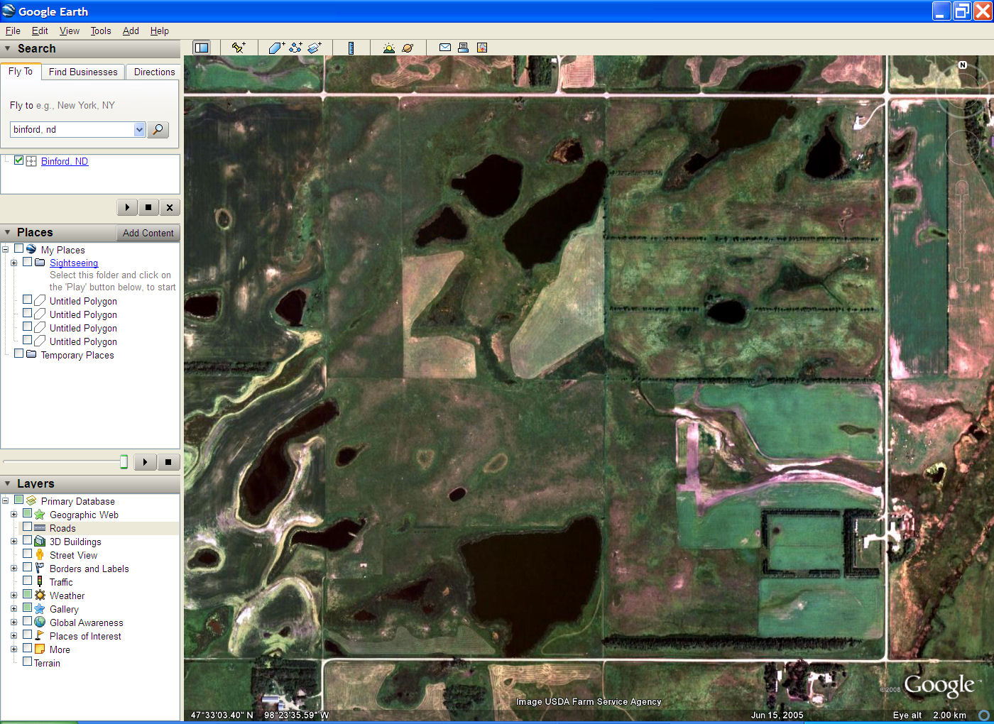Select the Temporary Places tree item

(77, 355)
